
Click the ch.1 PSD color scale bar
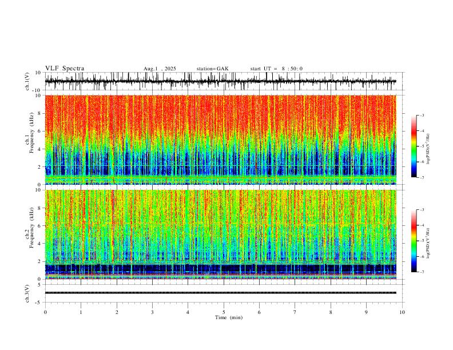point(414,146)
